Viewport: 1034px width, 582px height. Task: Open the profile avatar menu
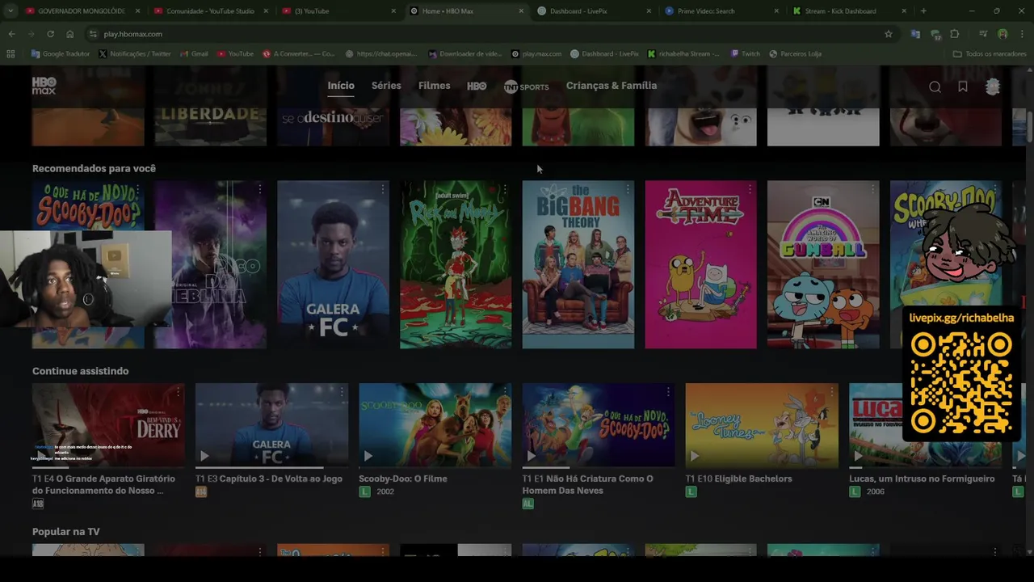click(x=993, y=86)
